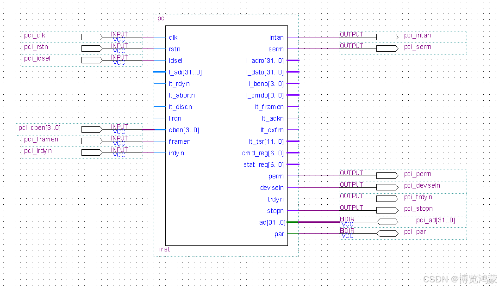Click the 'stat_reg[6..0]' port label
Image resolution: width=499 pixels, height=287 pixels.
(263, 165)
